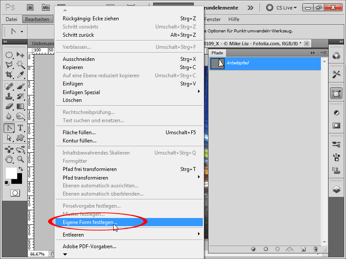Select the Zoom magnifier tool
The image size is (346, 259).
(x=20, y=159)
